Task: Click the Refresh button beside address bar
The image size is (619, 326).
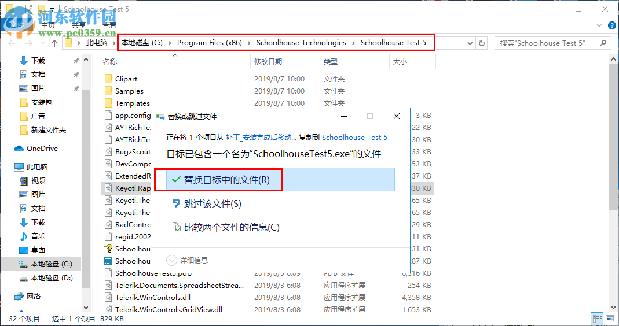Action: point(482,43)
